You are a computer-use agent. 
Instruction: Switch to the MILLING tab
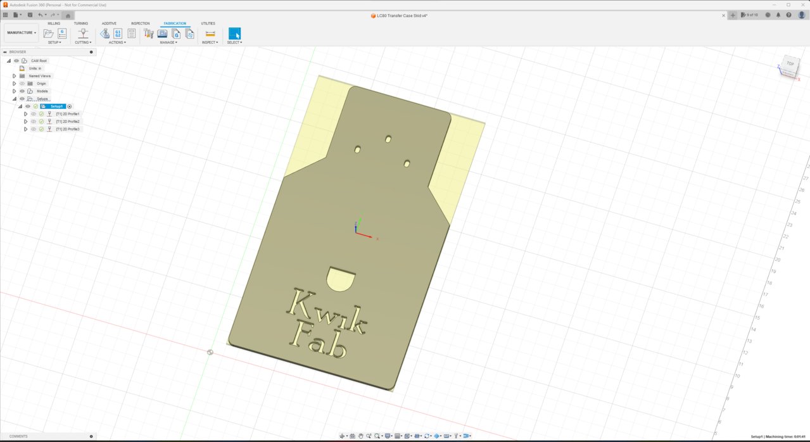[x=54, y=23]
